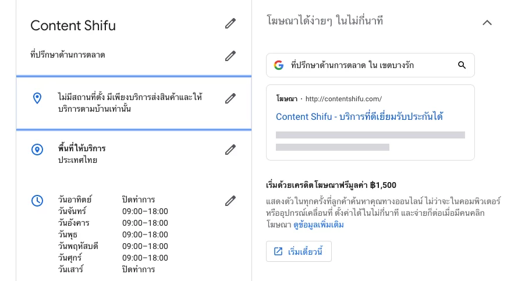This screenshot has height=281, width=525.
Task: Click the Content Shifu ad headline link
Action: pyautogui.click(x=359, y=116)
